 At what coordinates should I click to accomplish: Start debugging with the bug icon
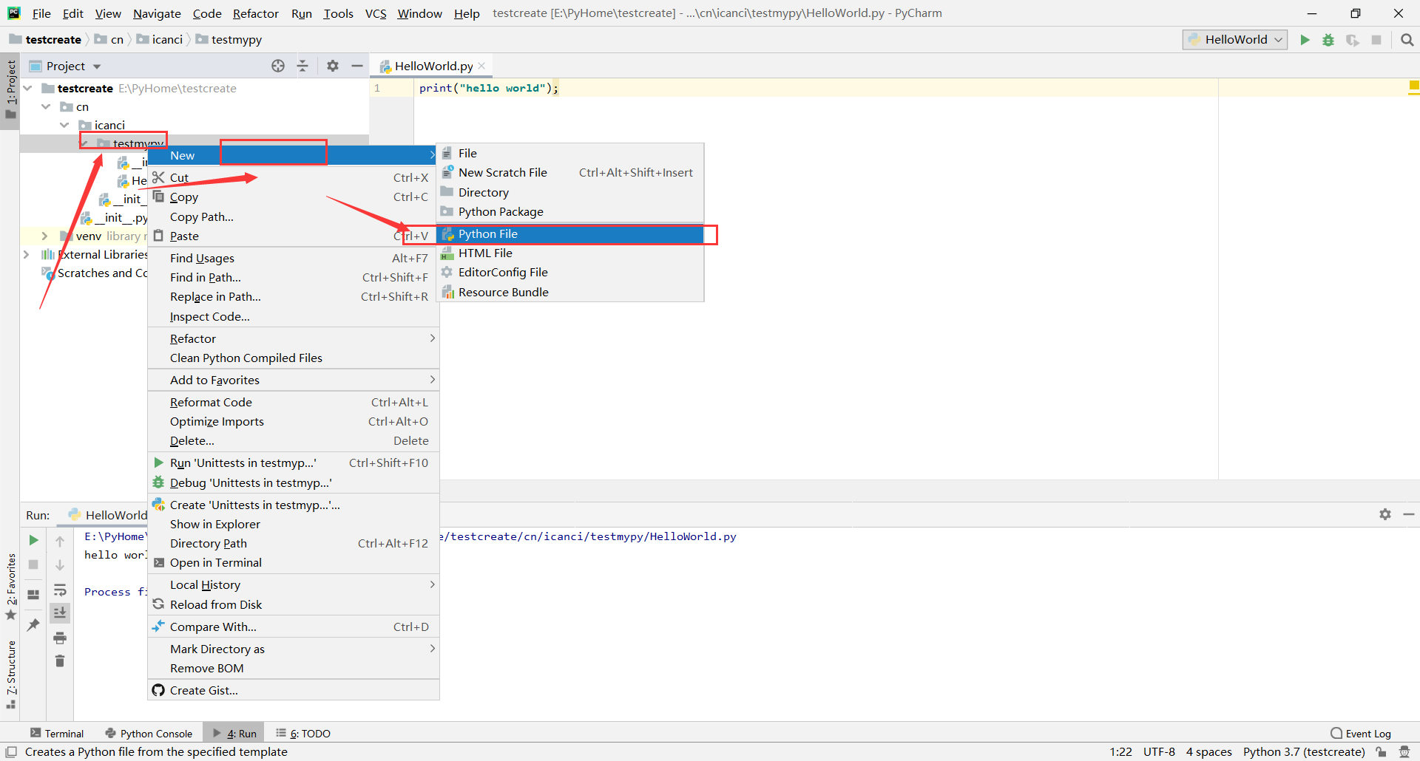pos(1328,40)
